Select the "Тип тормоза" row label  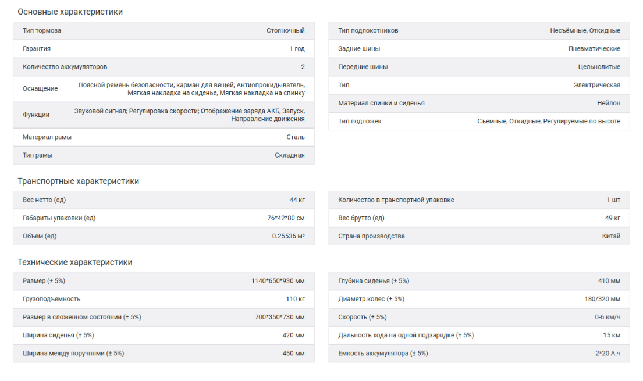click(42, 30)
